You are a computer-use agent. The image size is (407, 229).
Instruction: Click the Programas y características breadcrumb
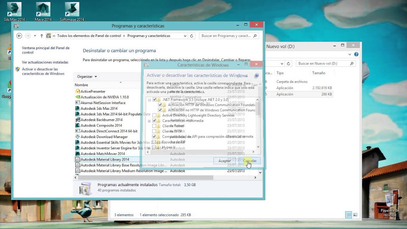click(x=149, y=36)
